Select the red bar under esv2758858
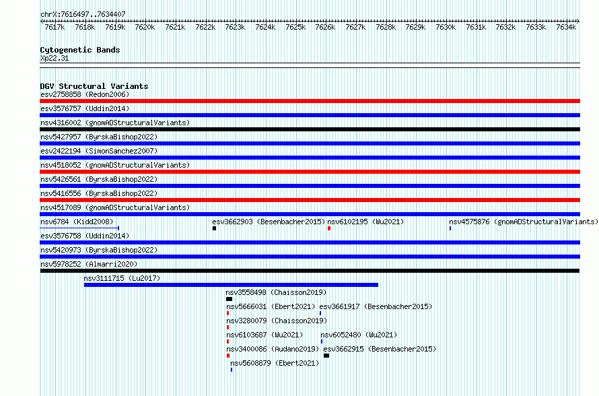Image resolution: width=599 pixels, height=396 pixels. (310, 101)
